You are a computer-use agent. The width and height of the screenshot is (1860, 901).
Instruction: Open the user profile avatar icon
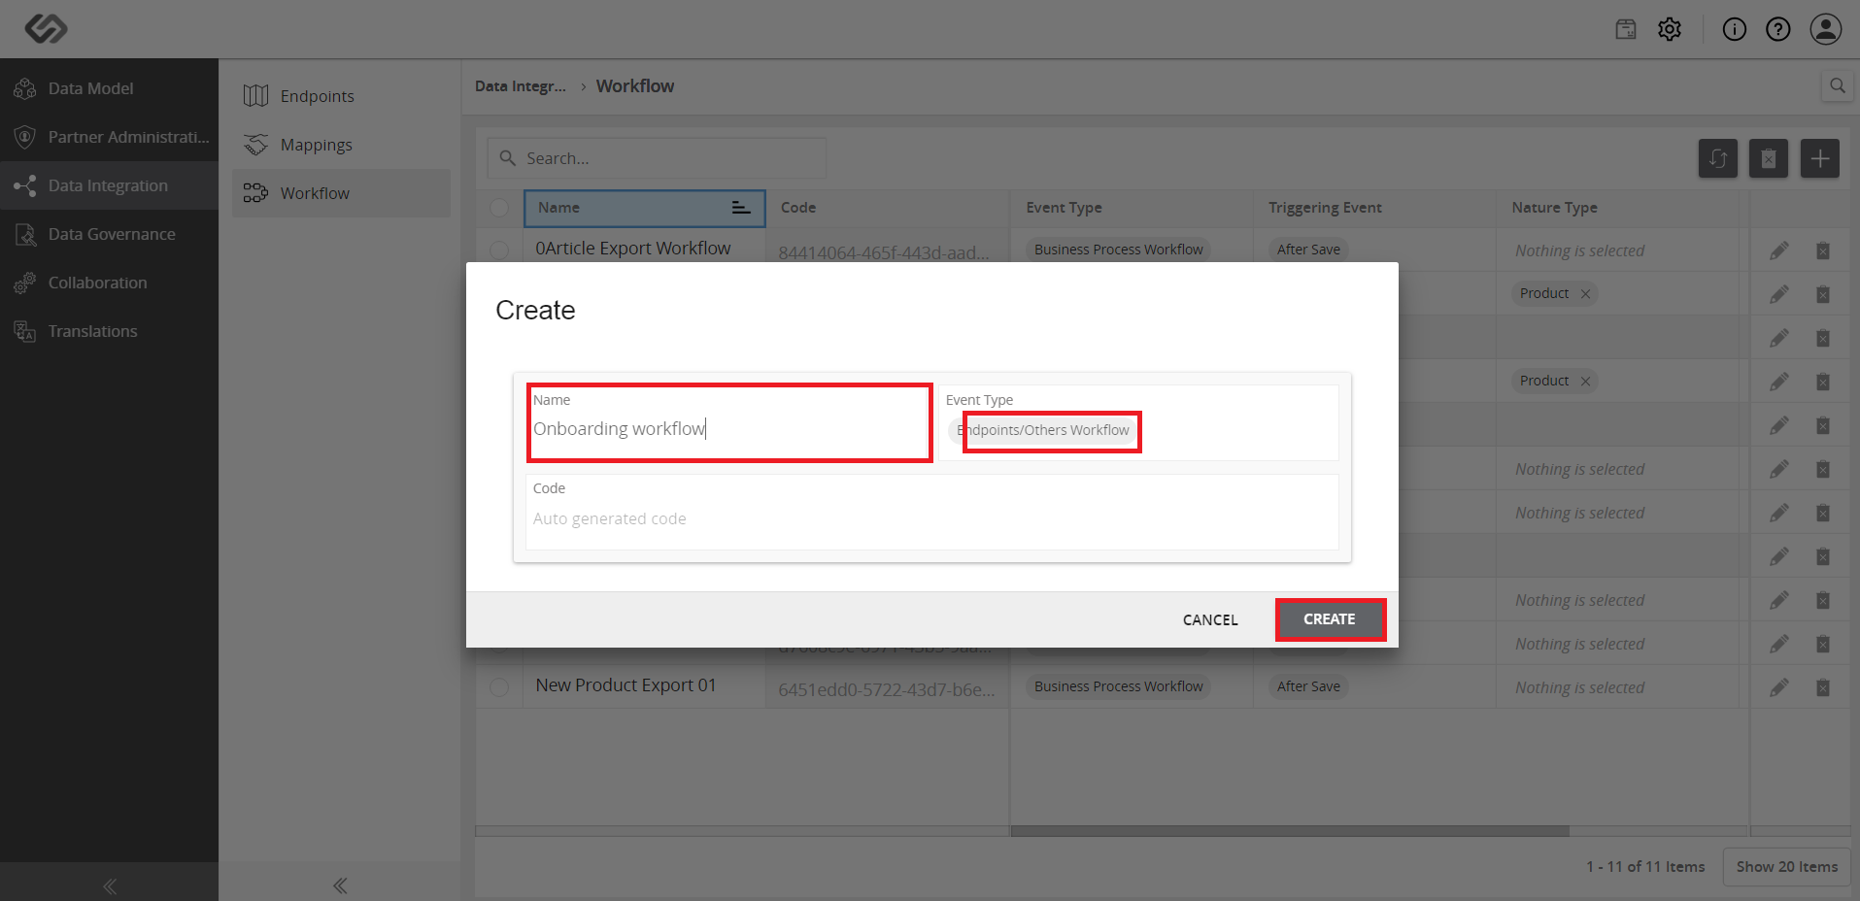(1826, 29)
